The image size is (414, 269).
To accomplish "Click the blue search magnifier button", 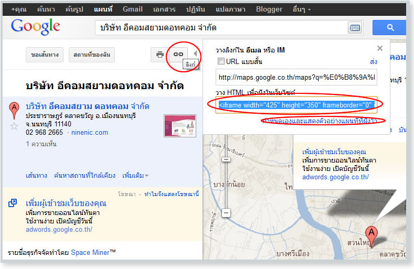I will pyautogui.click(x=390, y=28).
